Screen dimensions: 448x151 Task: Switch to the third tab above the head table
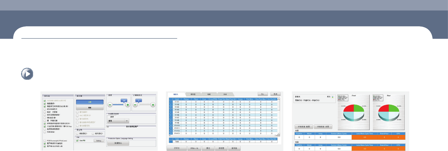[x=209, y=94]
